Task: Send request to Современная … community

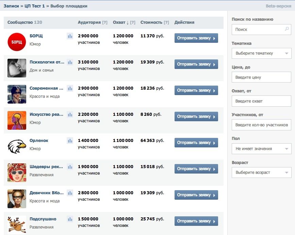Action: (196, 90)
